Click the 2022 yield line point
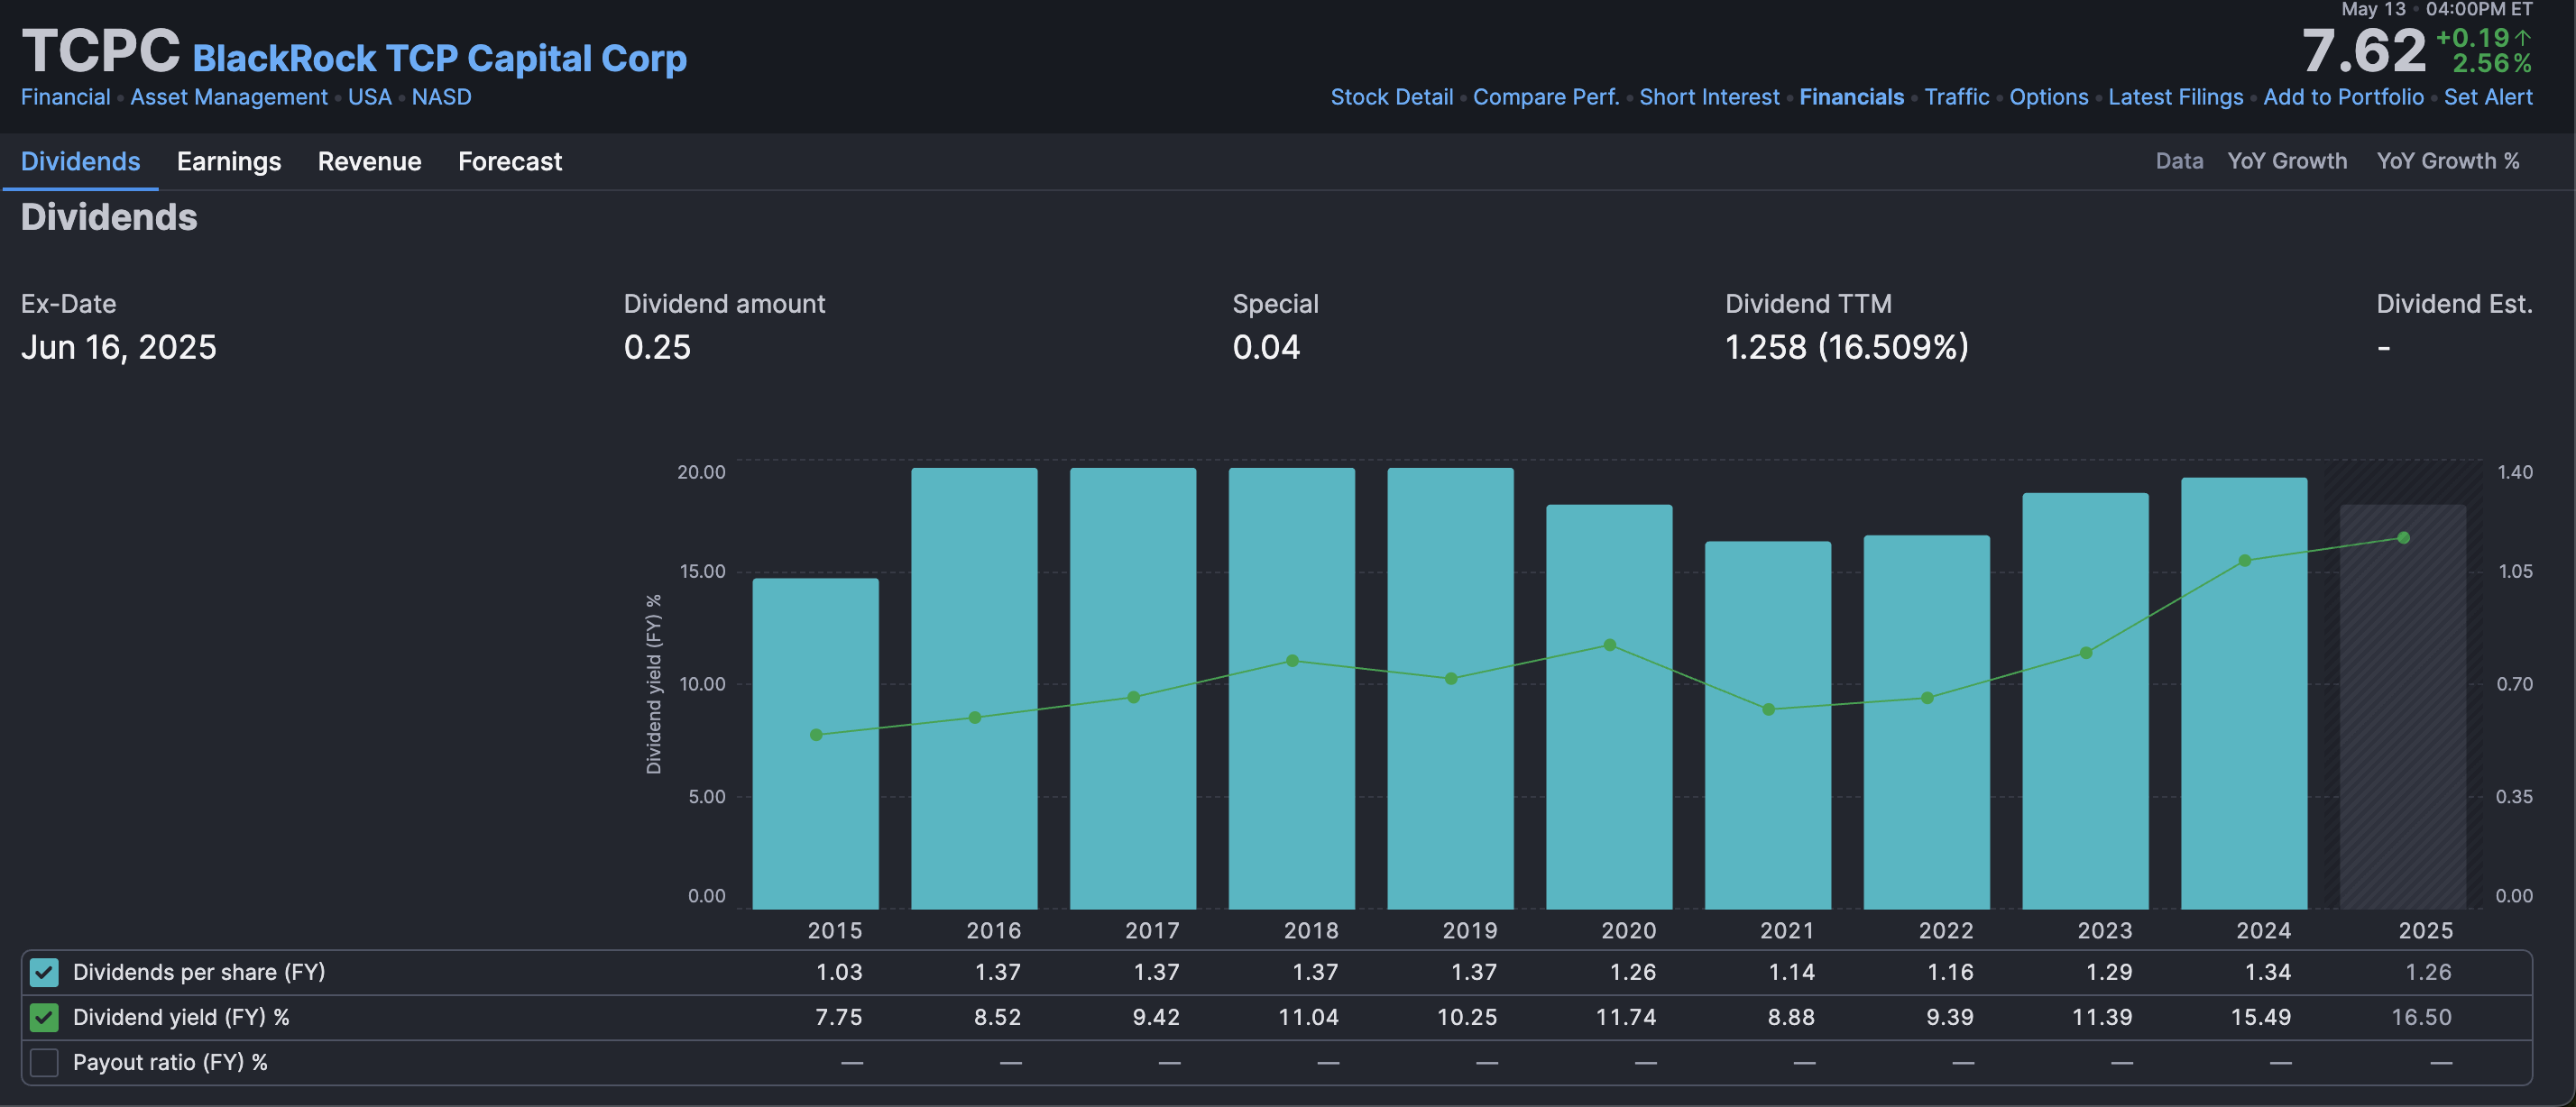Viewport: 2576px width, 1107px height. [1927, 699]
